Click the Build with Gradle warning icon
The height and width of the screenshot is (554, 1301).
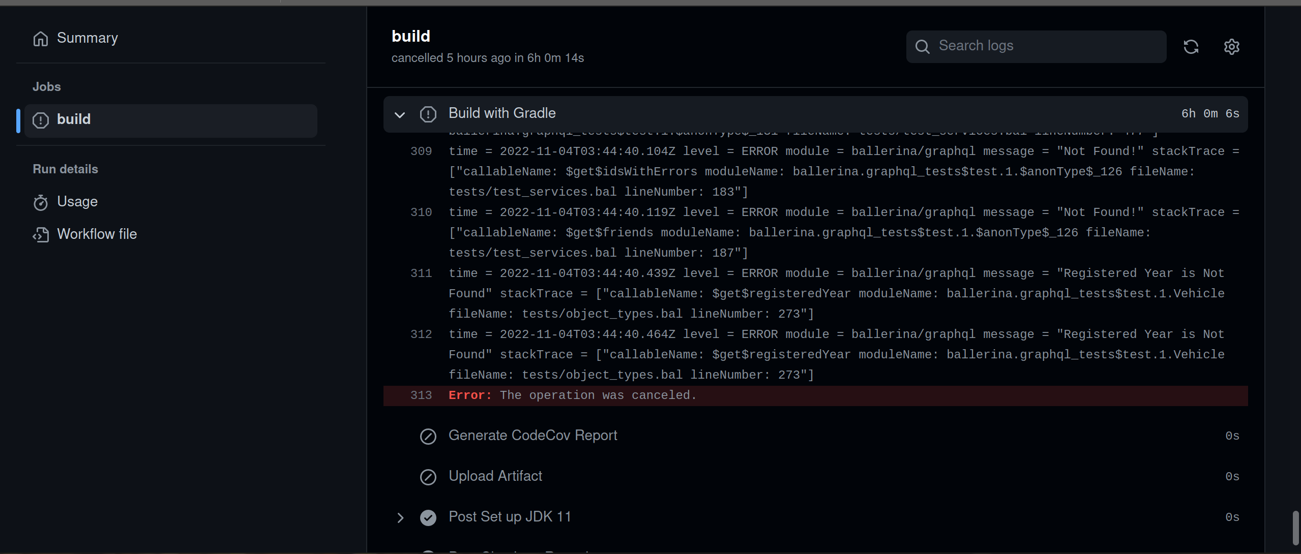(x=428, y=114)
